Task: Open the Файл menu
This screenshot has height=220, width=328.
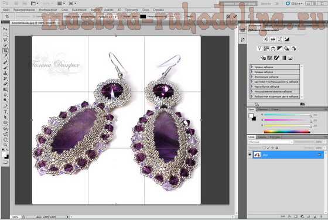Action: pos(6,10)
